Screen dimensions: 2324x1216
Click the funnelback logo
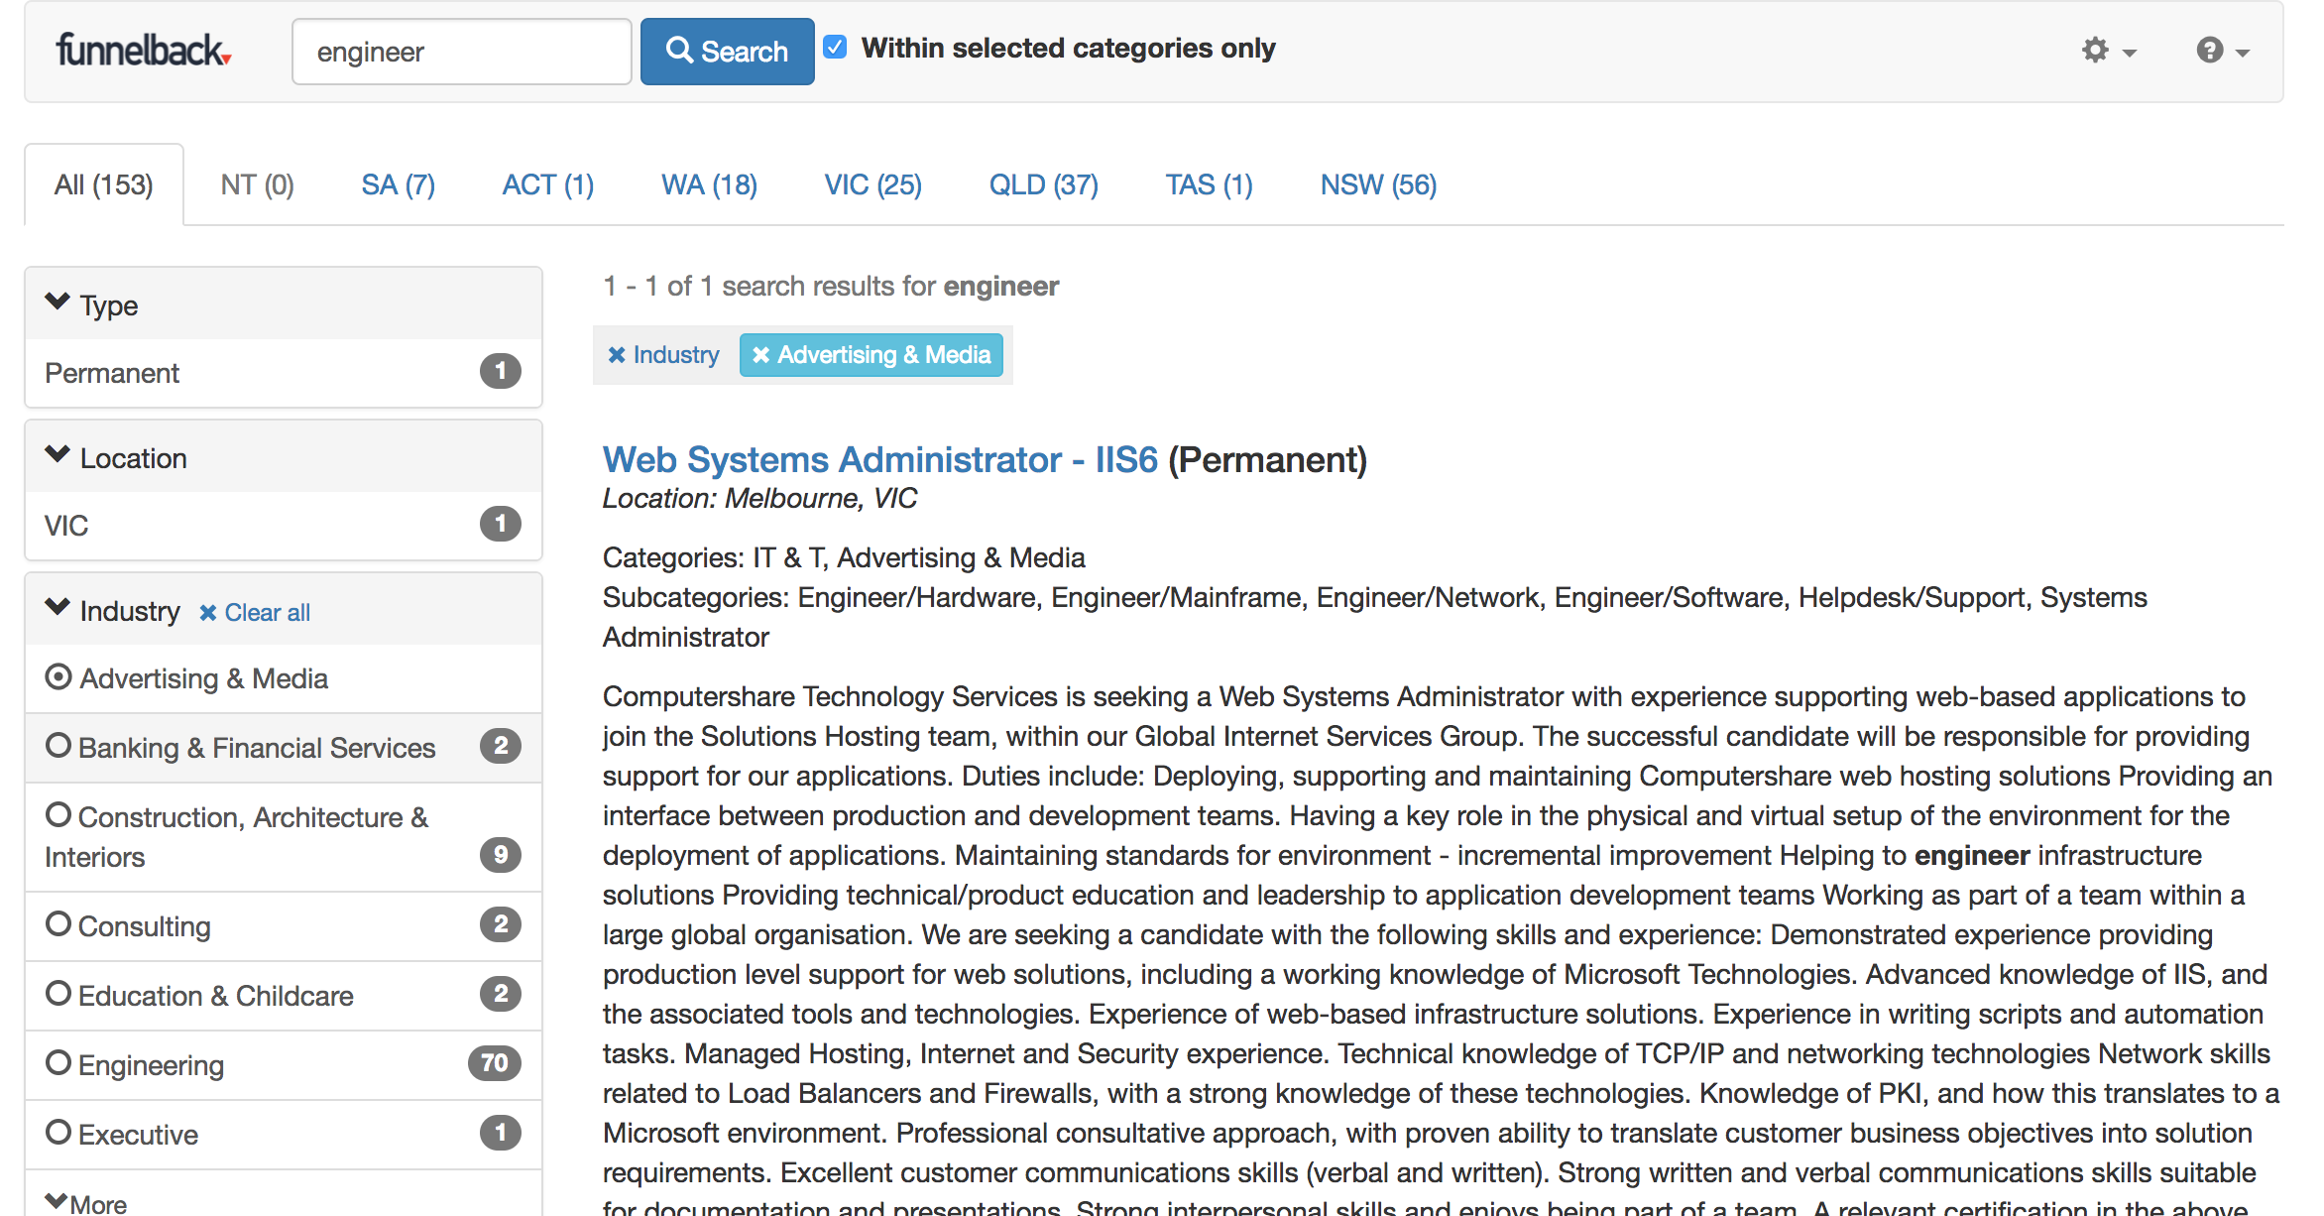tap(144, 51)
